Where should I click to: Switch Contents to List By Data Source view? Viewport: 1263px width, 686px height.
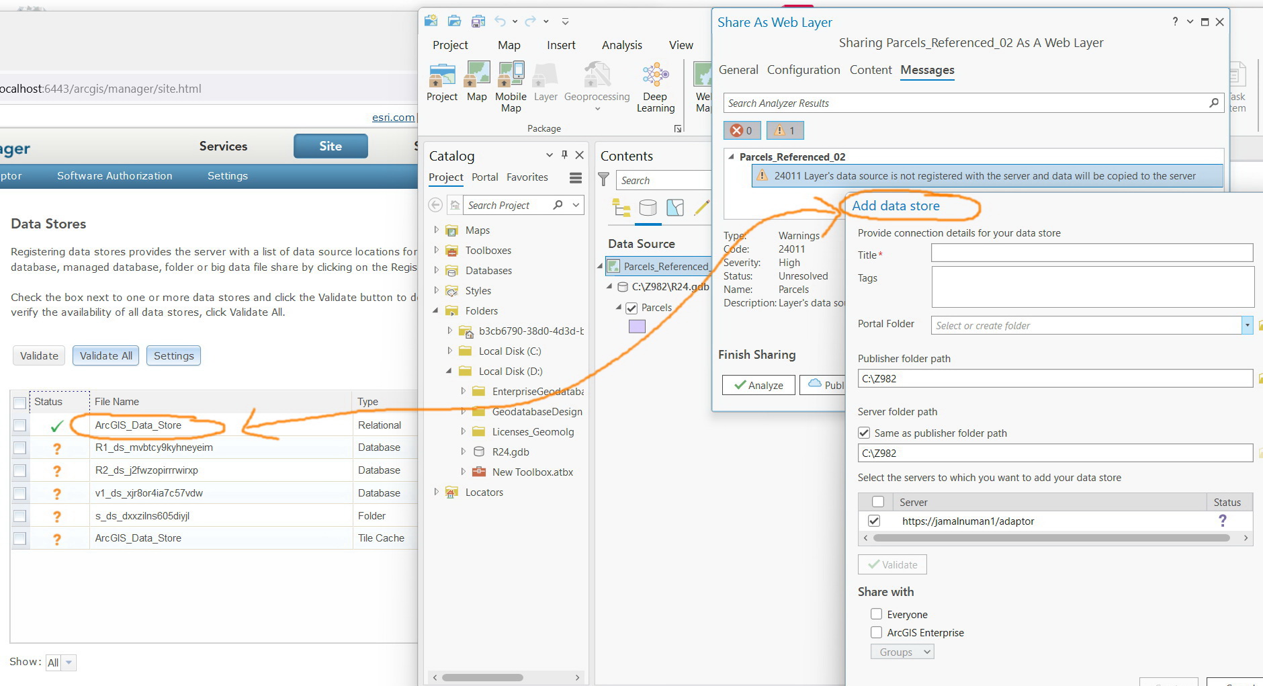click(650, 208)
